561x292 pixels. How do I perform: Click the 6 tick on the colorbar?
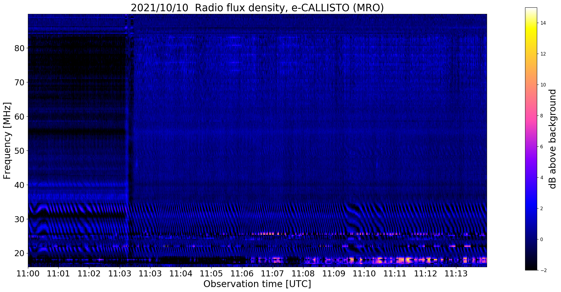(x=542, y=147)
